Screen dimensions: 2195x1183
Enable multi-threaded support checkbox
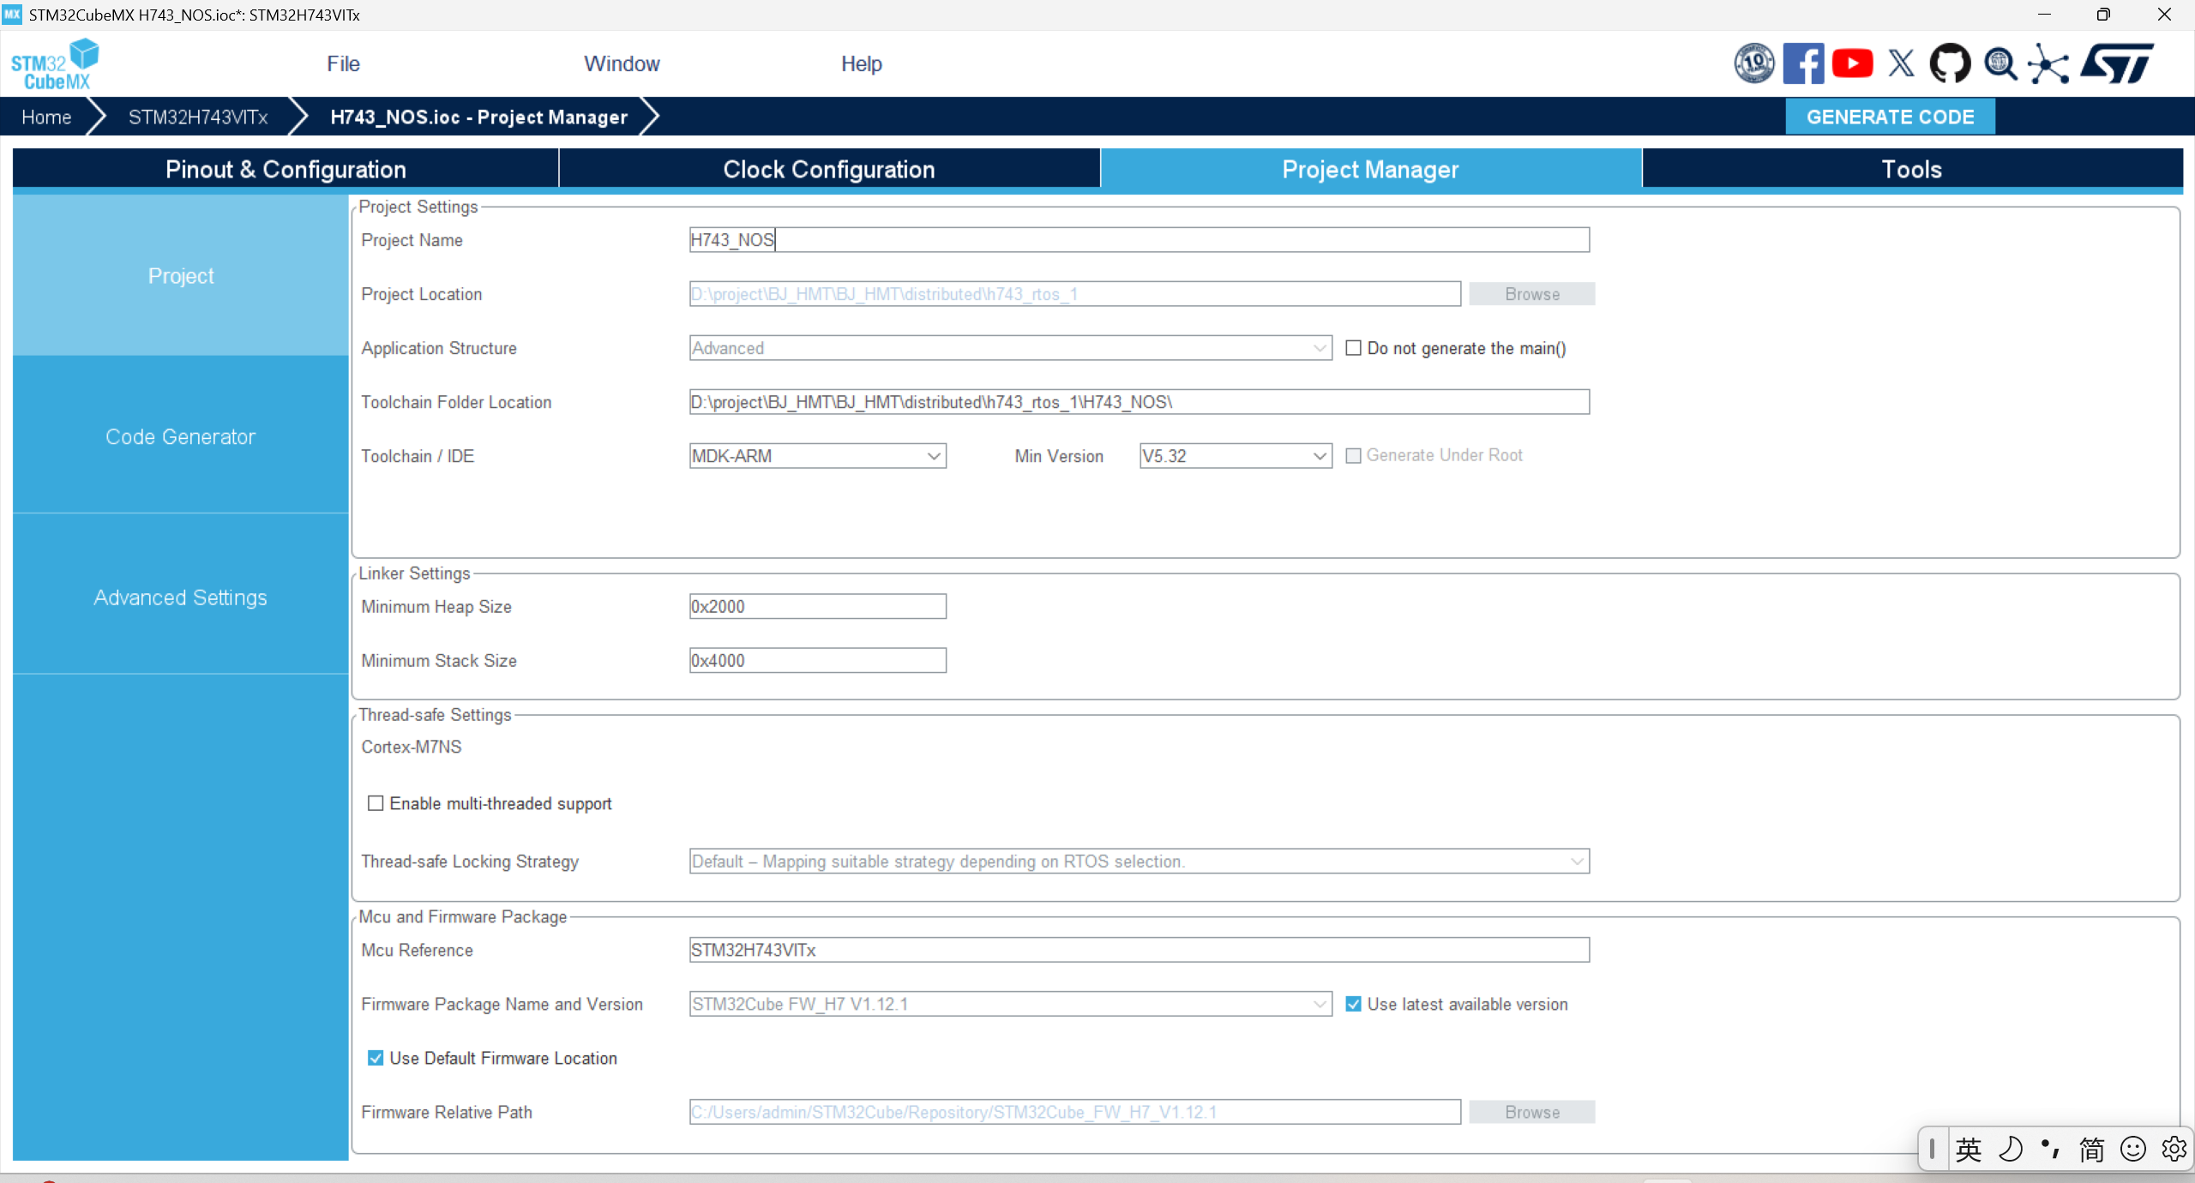[376, 803]
